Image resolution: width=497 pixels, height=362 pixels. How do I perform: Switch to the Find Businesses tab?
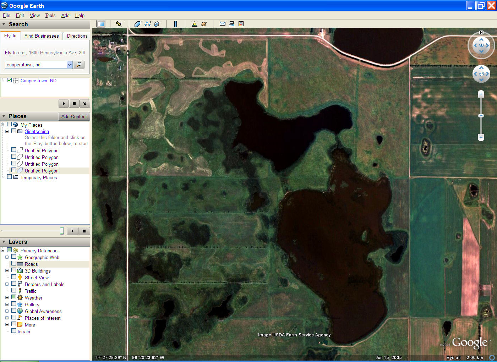click(x=42, y=36)
